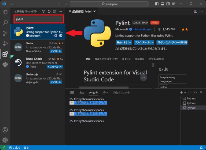Open the Search view icon
Image resolution: width=206 pixels, height=150 pixels.
click(x=5, y=23)
